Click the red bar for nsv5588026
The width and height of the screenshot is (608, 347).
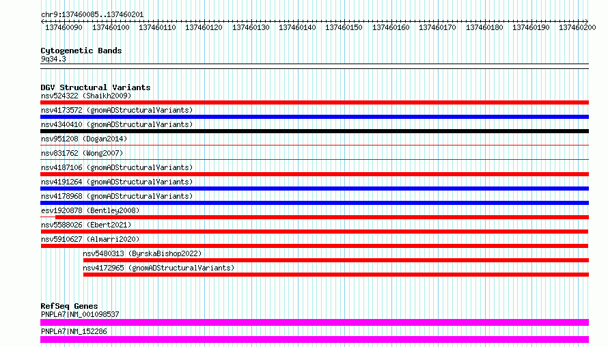pyautogui.click(x=314, y=232)
